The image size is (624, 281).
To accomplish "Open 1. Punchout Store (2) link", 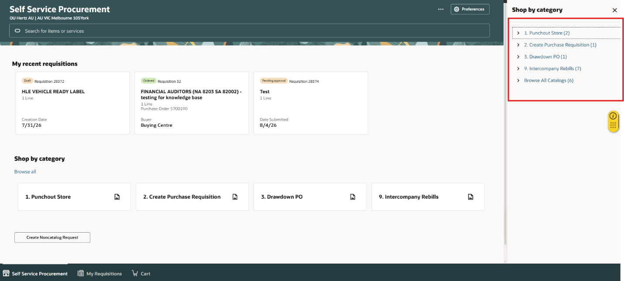I will 547,33.
